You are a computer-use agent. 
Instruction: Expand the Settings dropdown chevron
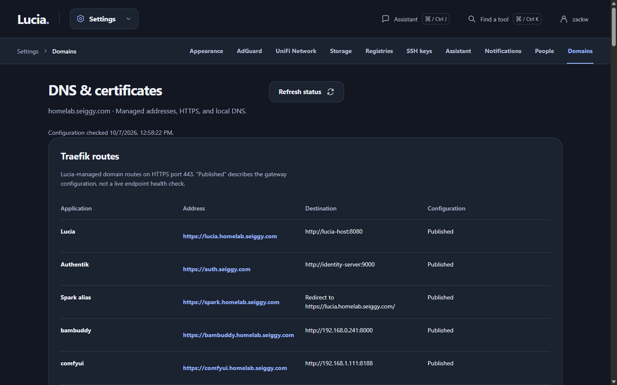point(129,19)
